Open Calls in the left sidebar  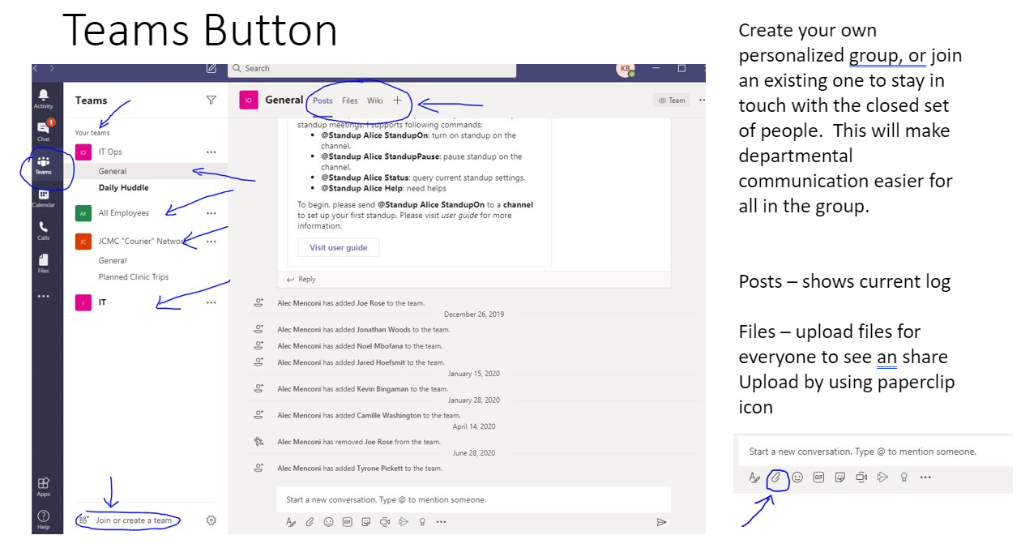tap(44, 230)
